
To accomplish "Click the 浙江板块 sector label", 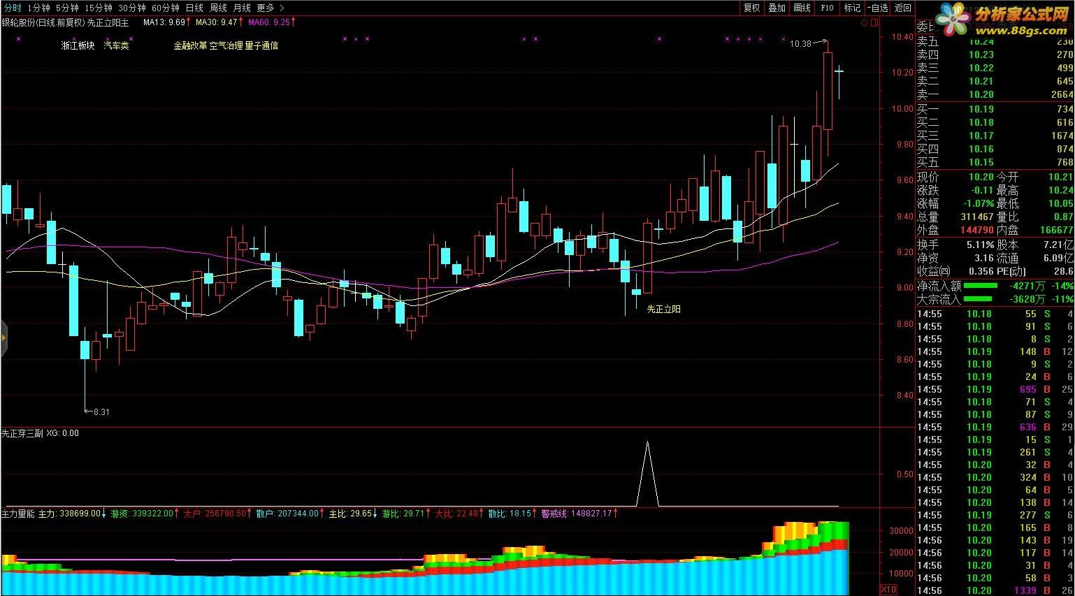I will [x=78, y=45].
